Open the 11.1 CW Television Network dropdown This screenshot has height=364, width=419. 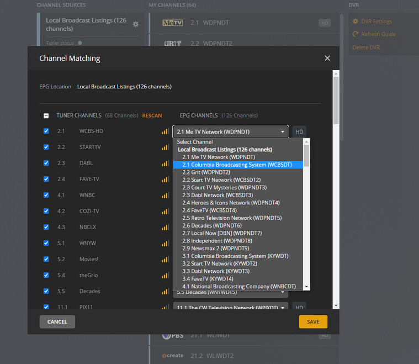point(231,306)
